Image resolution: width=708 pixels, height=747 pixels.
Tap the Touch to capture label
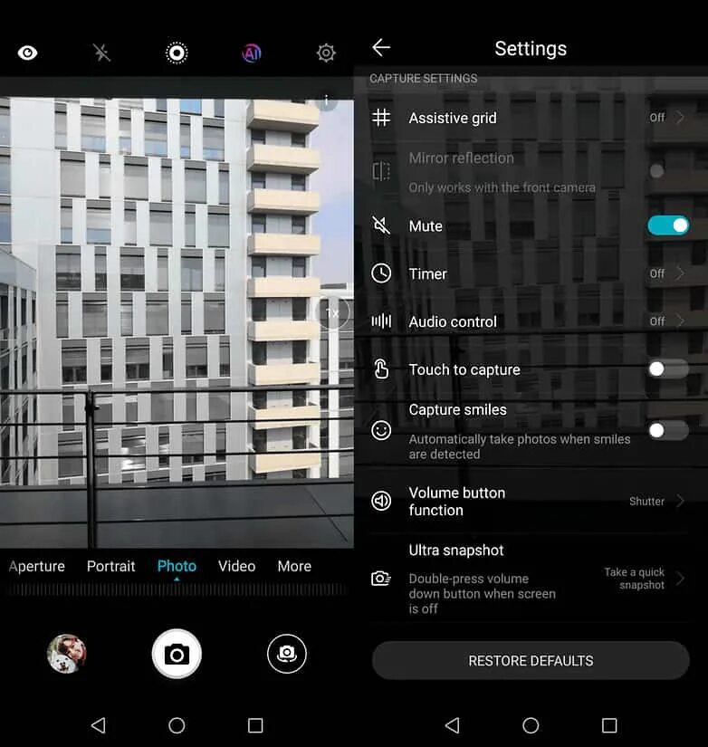tap(464, 369)
